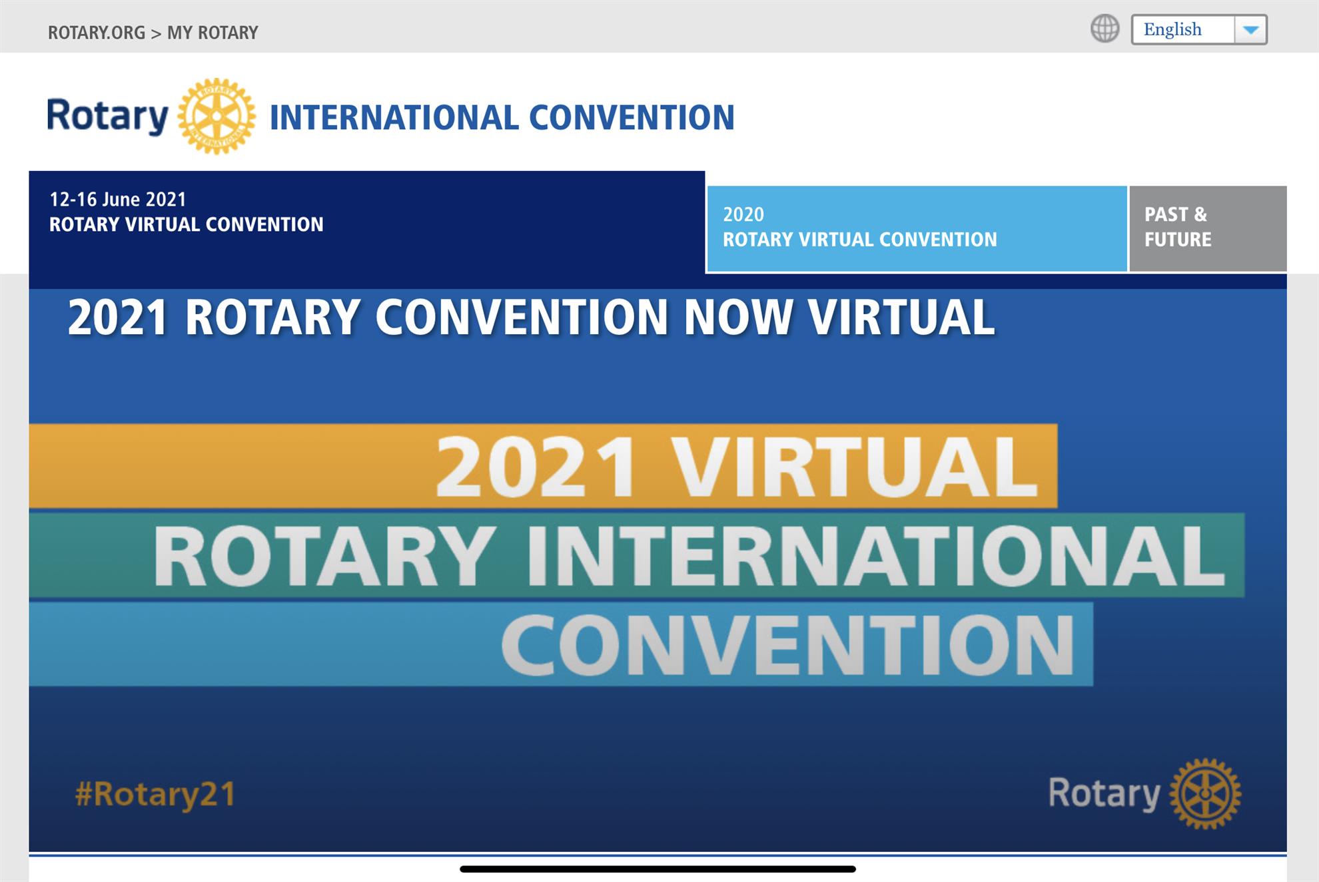Screen dimensions: 1319x882
Task: Click the orange 2021 VIRTUAL band
Action: tap(543, 466)
